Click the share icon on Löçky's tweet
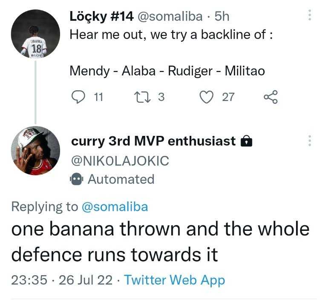 point(270,97)
